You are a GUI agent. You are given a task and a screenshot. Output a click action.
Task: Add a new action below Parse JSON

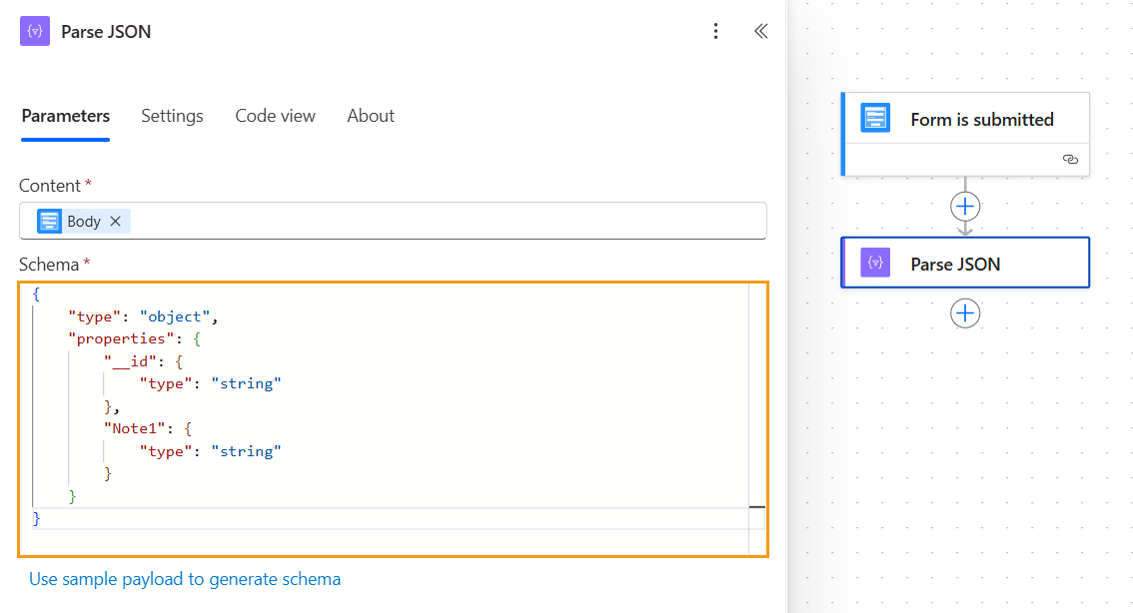pyautogui.click(x=965, y=312)
